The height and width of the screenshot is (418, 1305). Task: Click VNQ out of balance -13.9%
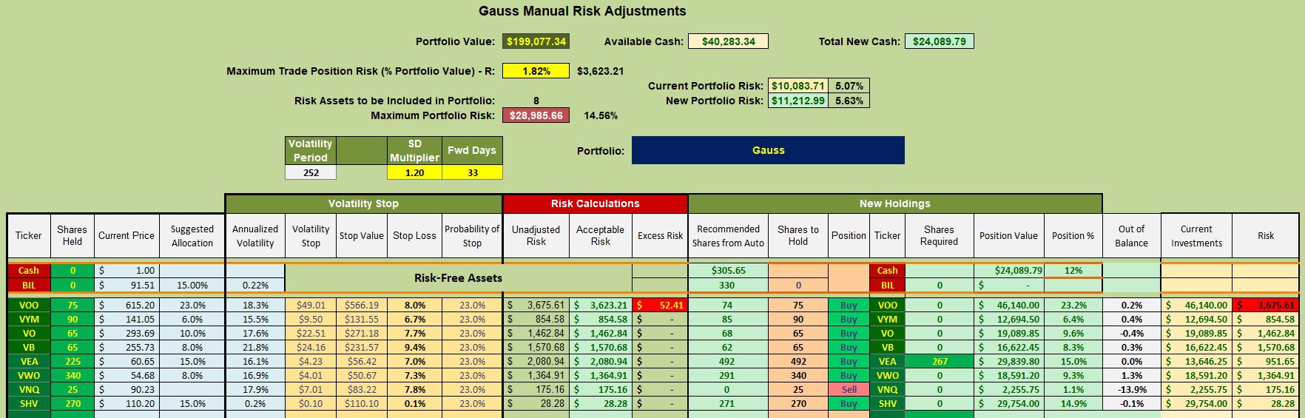pos(1131,389)
